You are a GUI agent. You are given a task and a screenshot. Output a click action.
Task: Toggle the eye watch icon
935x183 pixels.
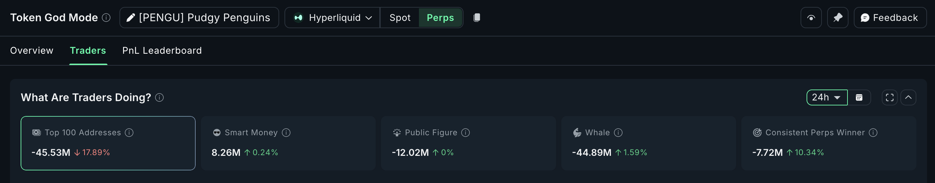point(811,18)
